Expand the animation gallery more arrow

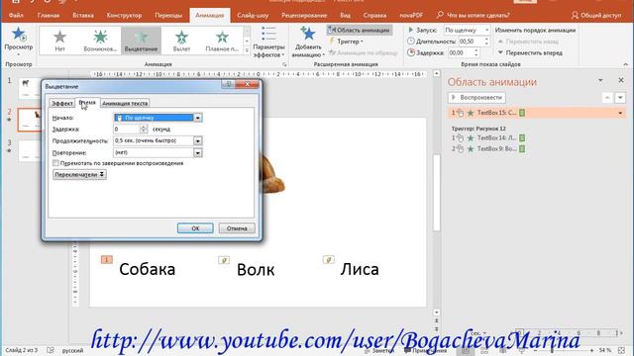pyautogui.click(x=247, y=50)
